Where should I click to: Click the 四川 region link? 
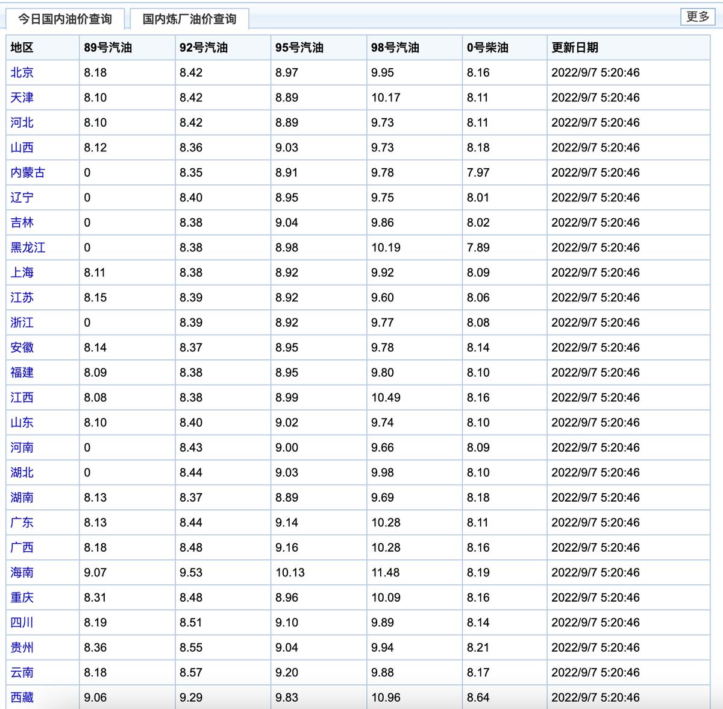(x=21, y=622)
